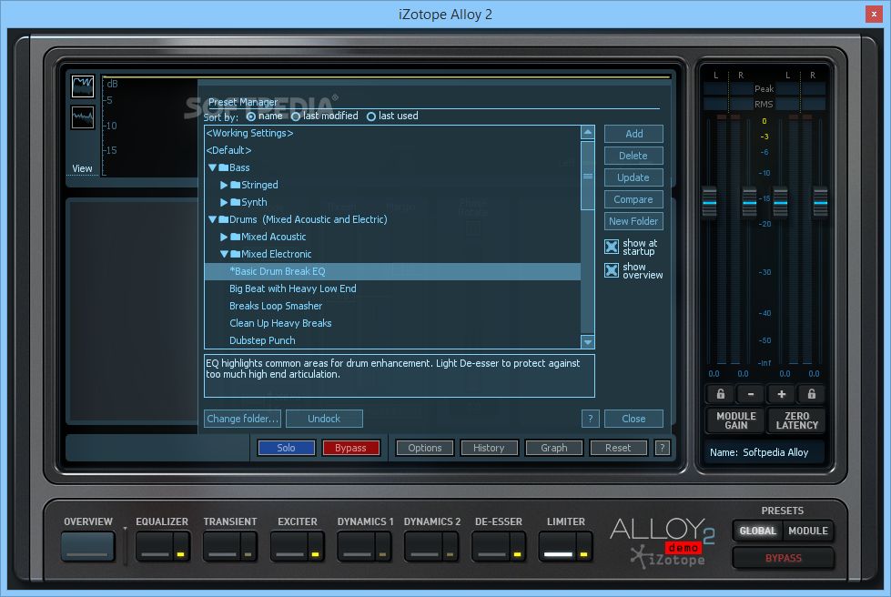
Task: Switch presets to Global
Action: click(757, 531)
